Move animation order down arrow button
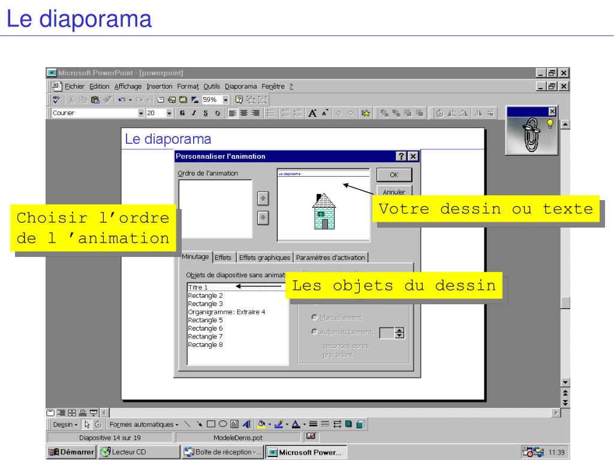614x460 pixels. (263, 217)
